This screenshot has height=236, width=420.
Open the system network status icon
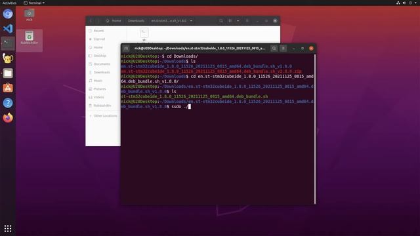coord(398,3)
